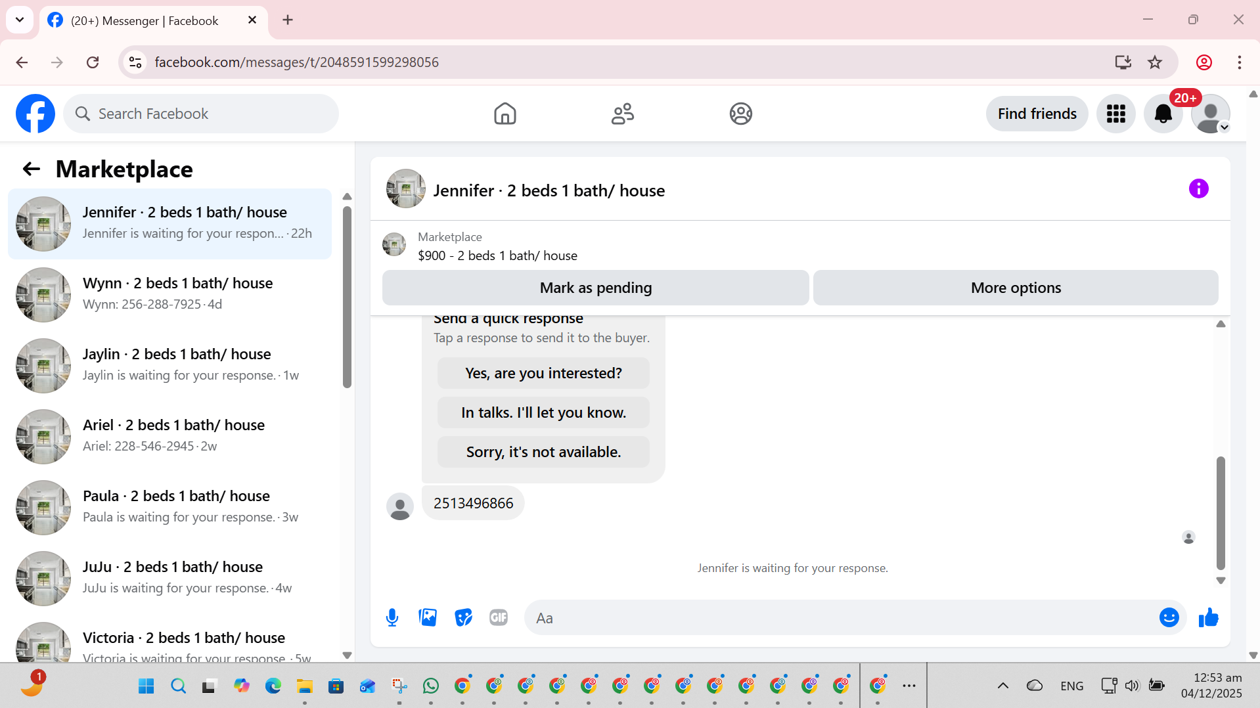The width and height of the screenshot is (1260, 708).
Task: Open the emoji picker in message box
Action: click(x=1169, y=617)
